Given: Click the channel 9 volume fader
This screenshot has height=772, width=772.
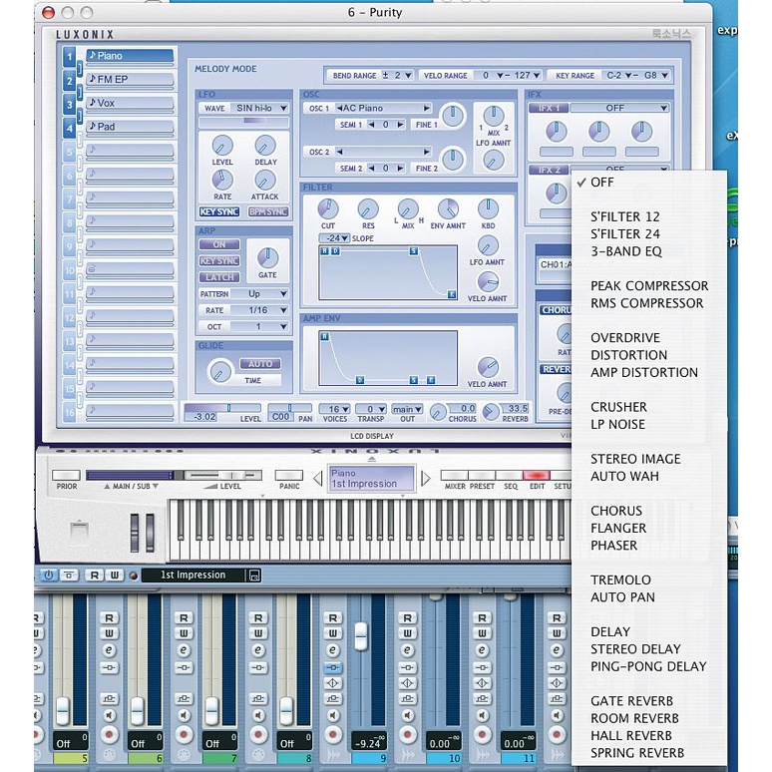Looking at the screenshot, I should click(361, 635).
